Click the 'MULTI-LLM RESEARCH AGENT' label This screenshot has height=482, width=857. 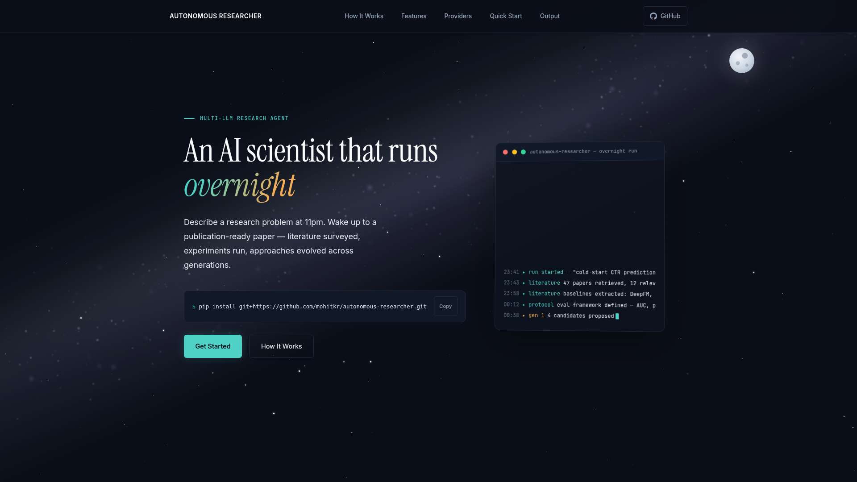(x=244, y=118)
